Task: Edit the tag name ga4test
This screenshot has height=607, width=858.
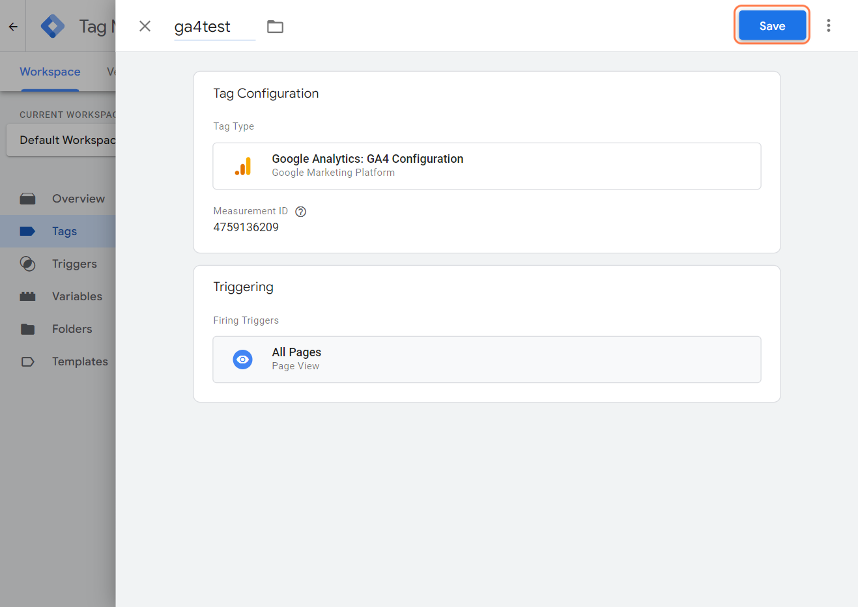Action: click(214, 27)
